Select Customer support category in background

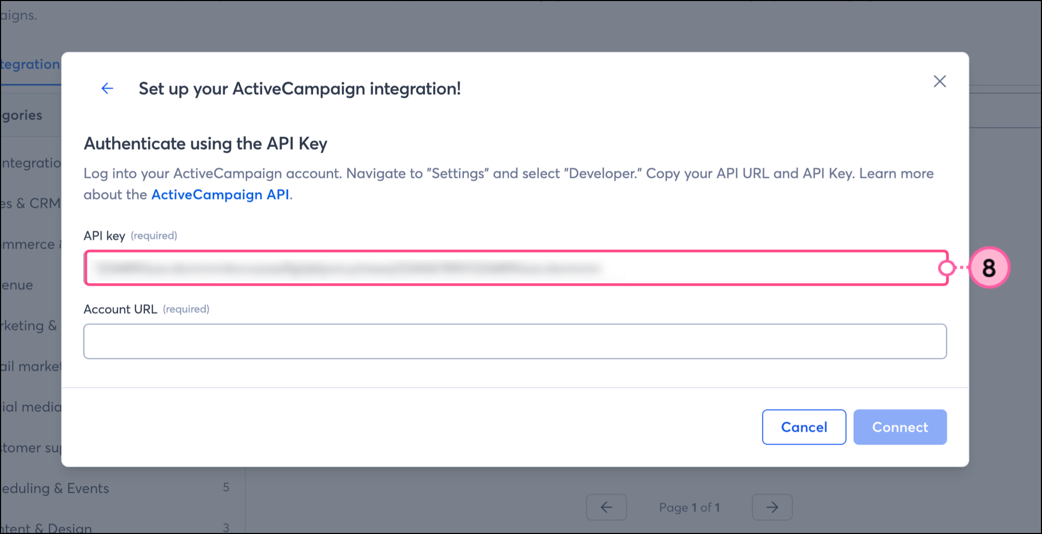pyautogui.click(x=31, y=448)
